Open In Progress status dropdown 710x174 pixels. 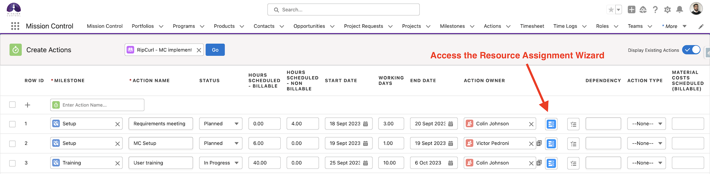pos(221,163)
